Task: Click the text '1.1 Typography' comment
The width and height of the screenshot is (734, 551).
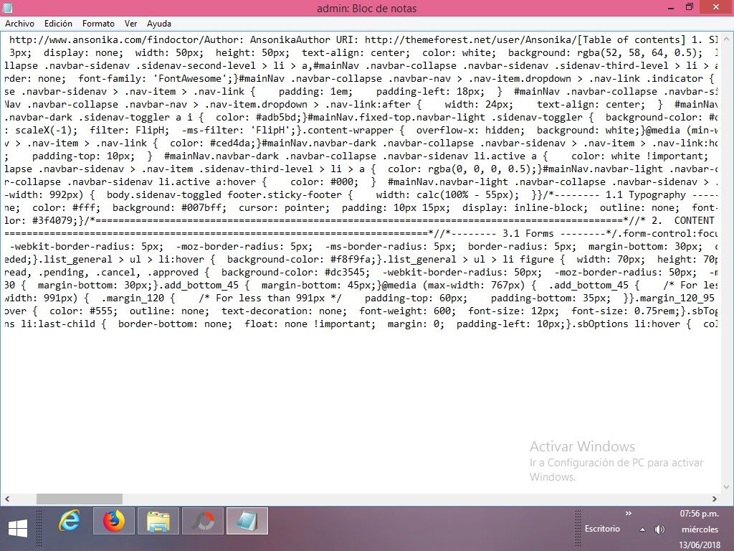Action: 646,195
